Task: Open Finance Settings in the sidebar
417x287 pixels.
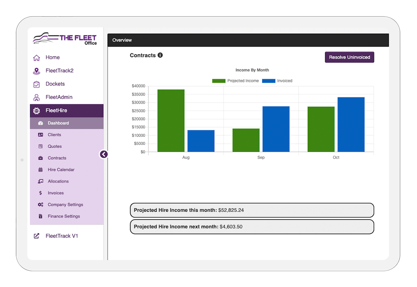Action: (66, 216)
